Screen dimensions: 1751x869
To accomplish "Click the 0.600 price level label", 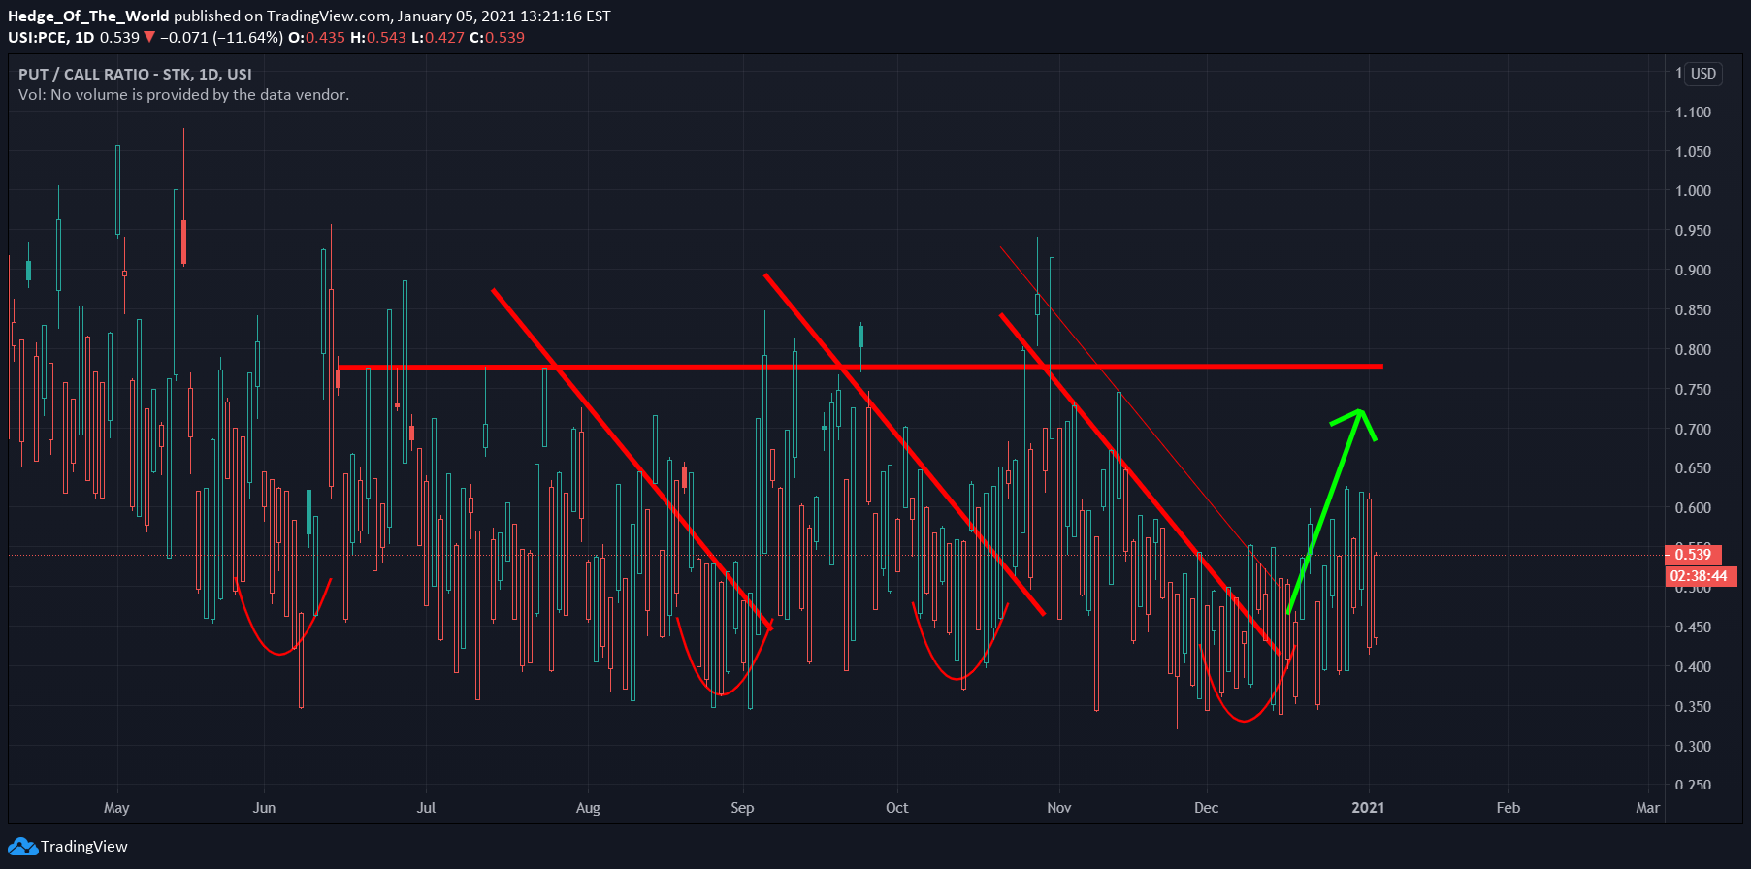I will pyautogui.click(x=1693, y=508).
